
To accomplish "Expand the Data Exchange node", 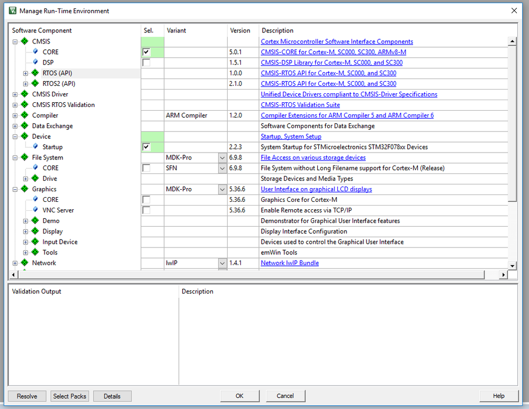I will point(15,126).
